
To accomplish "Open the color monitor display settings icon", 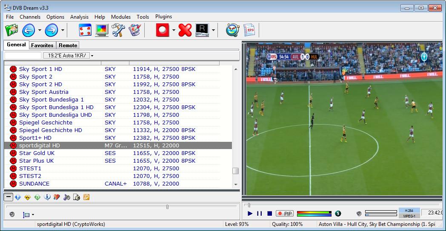I will pos(102,31).
